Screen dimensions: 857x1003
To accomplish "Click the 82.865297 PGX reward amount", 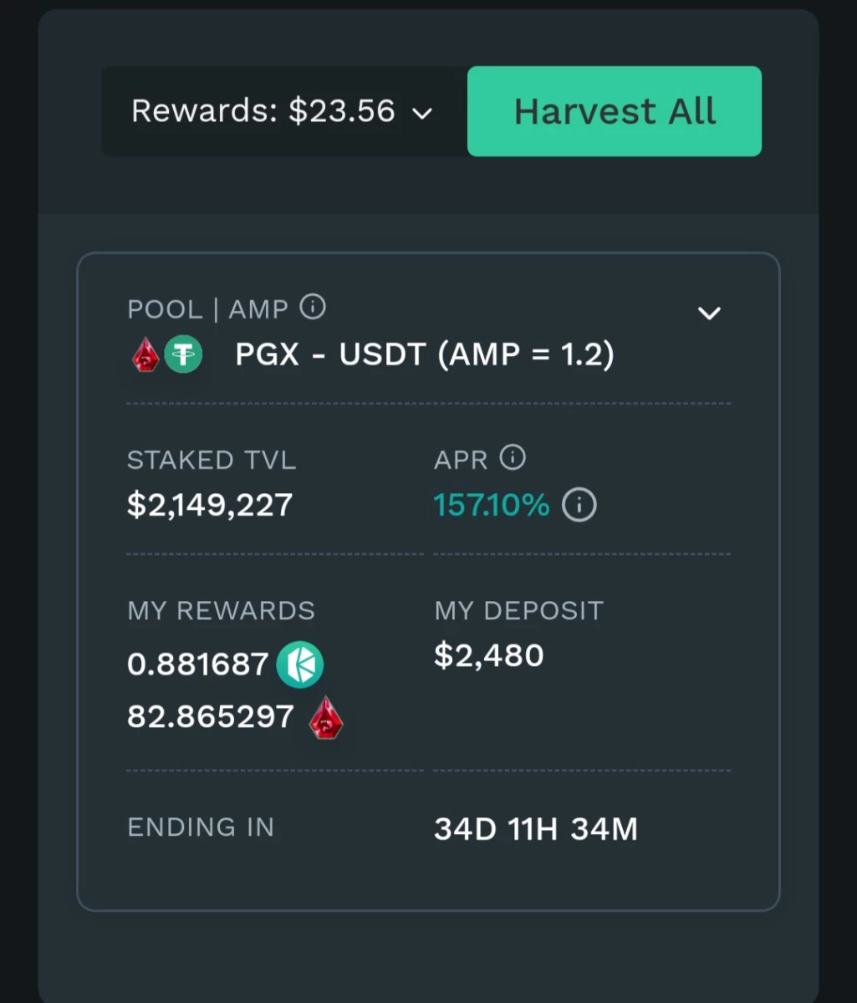I will pyautogui.click(x=211, y=717).
